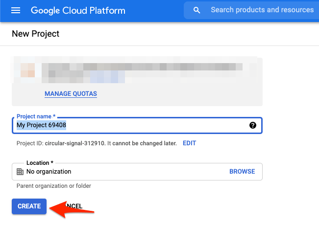Click the organization building icon
319x225 pixels.
click(20, 172)
